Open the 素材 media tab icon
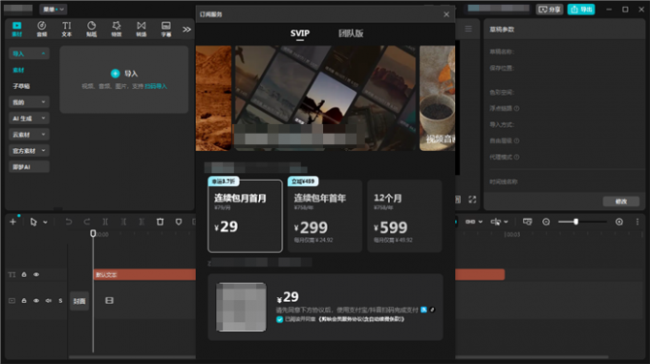 [x=17, y=29]
